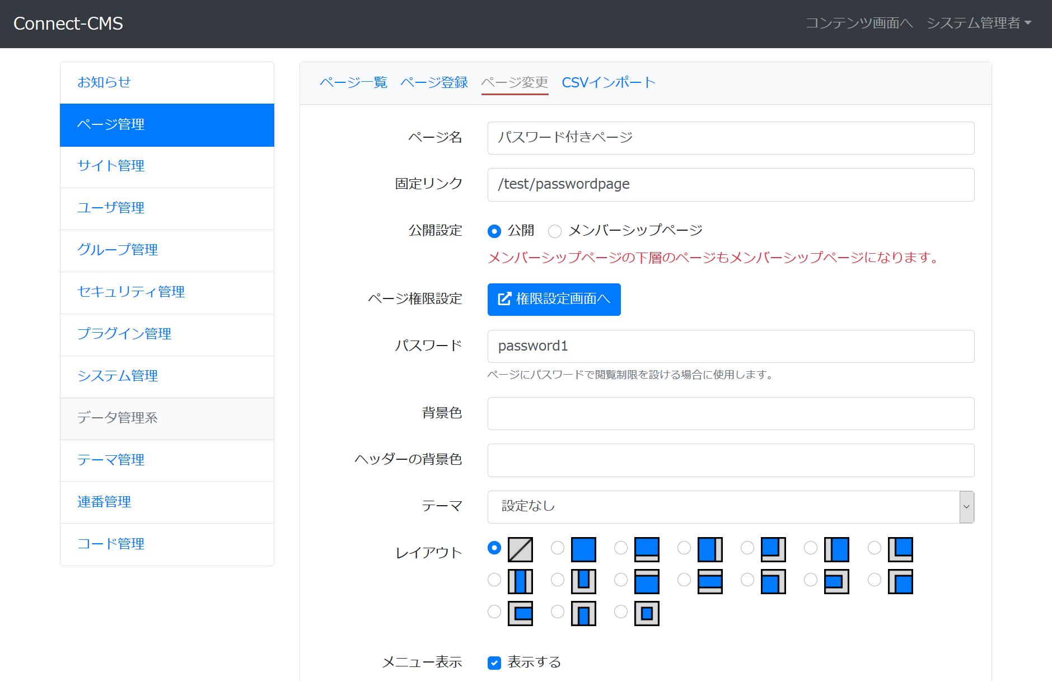Open the テーマ dropdown showing 設定なし
This screenshot has height=681, width=1052.
point(731,507)
